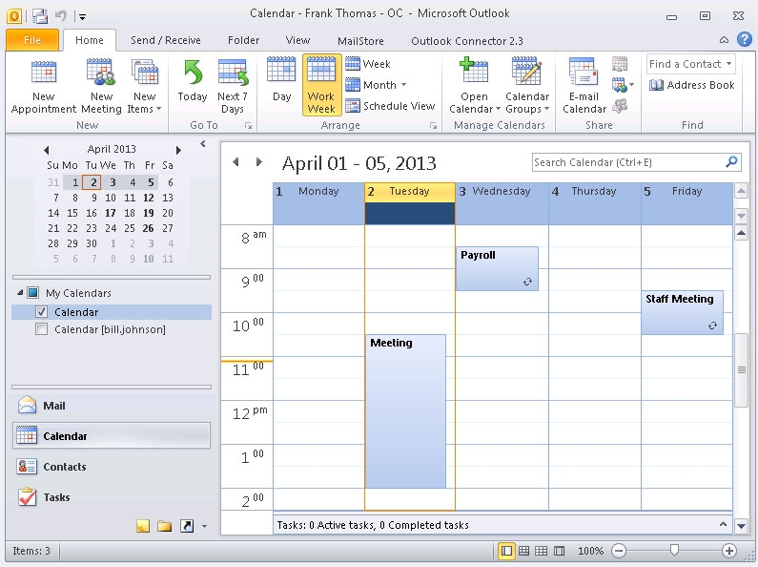Image resolution: width=758 pixels, height=567 pixels.
Task: Switch to Schedule View
Action: point(390,106)
